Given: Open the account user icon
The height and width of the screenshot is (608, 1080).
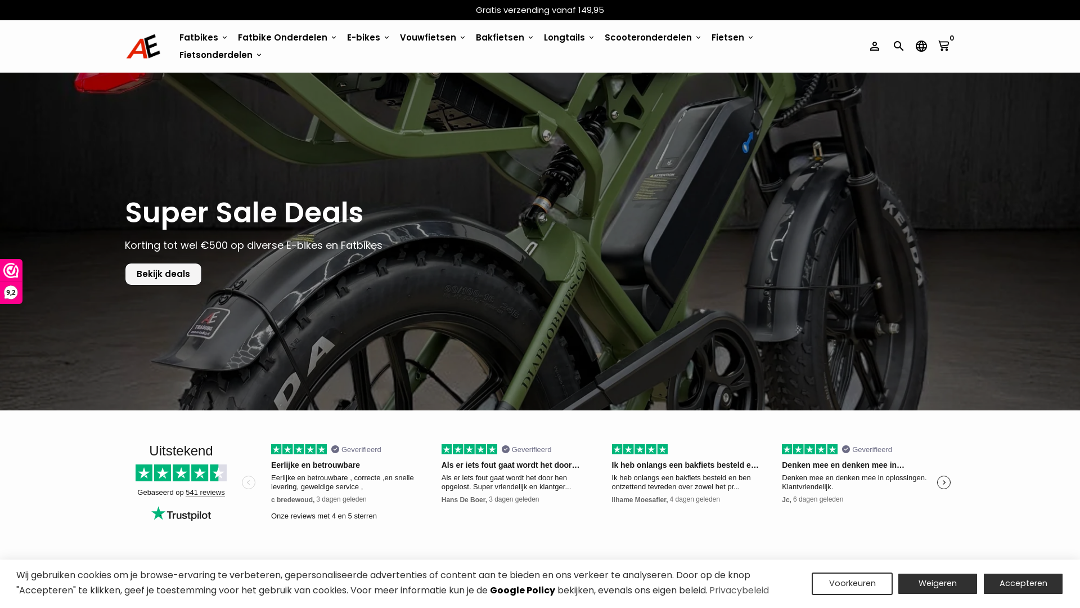Looking at the screenshot, I should (874, 46).
